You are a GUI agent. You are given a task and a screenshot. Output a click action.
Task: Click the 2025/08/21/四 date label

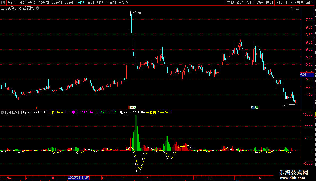click(79, 178)
